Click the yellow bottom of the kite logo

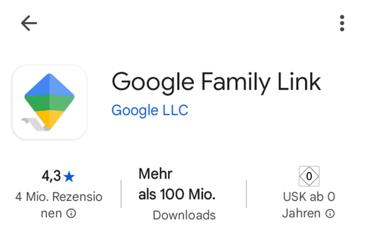pos(50,119)
